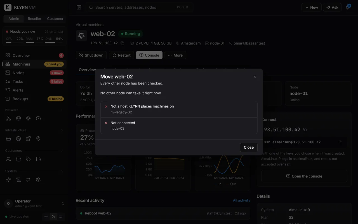Switch to the system theme monitor toggle
Viewport: 358px width, 224px height.
(60, 216)
